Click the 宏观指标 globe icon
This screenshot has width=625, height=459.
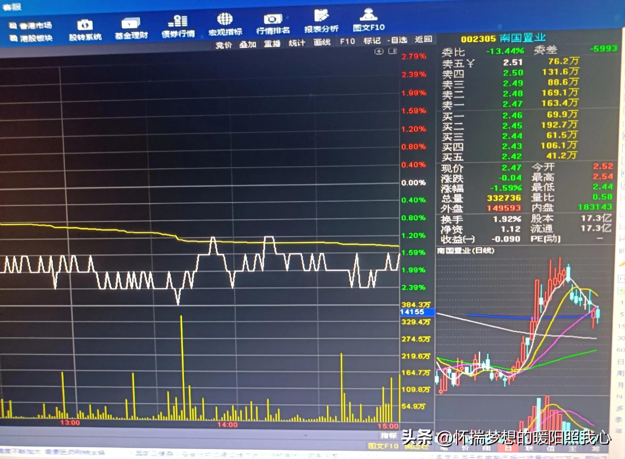coord(225,19)
